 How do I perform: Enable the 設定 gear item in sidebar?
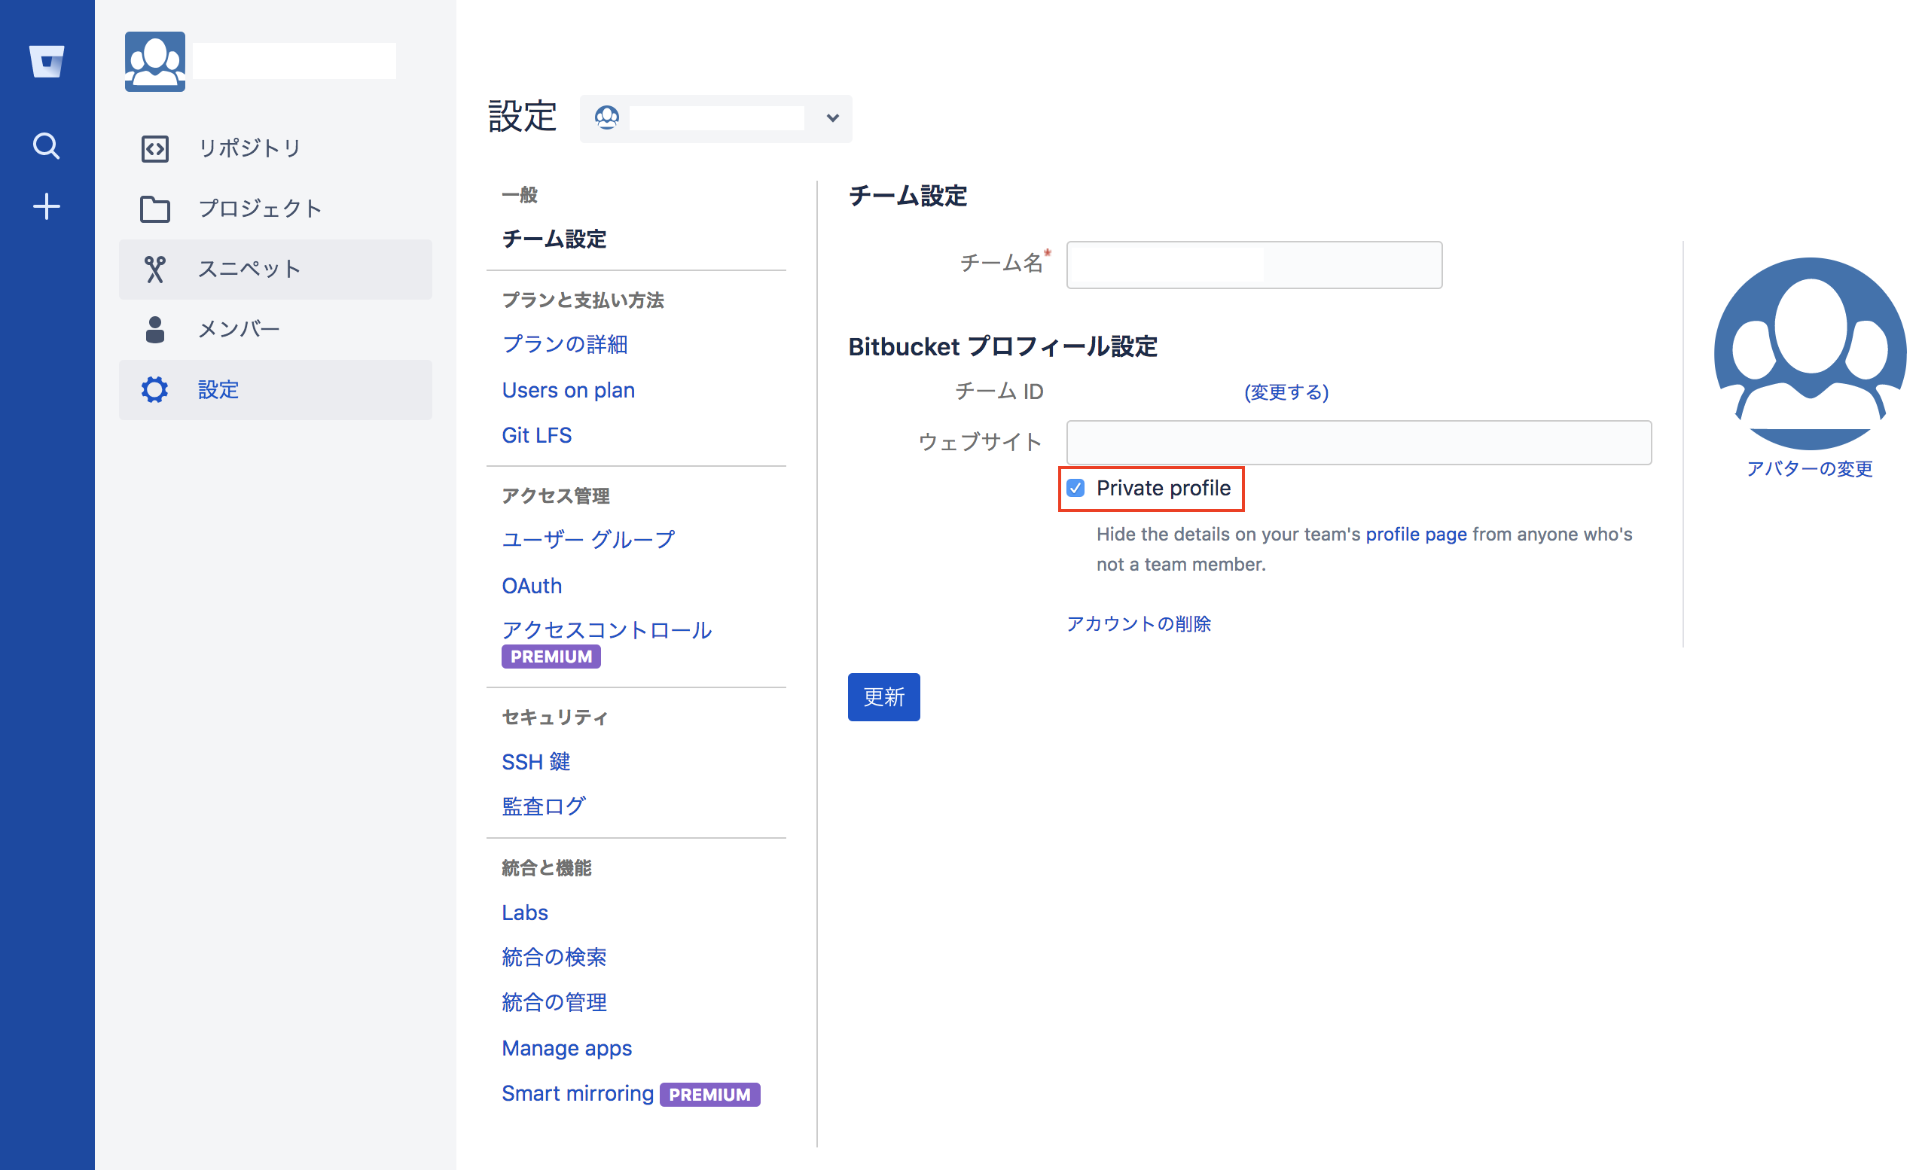[x=218, y=389]
